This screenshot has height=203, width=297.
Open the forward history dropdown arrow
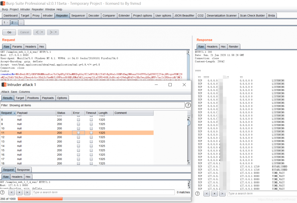[x=56, y=32]
